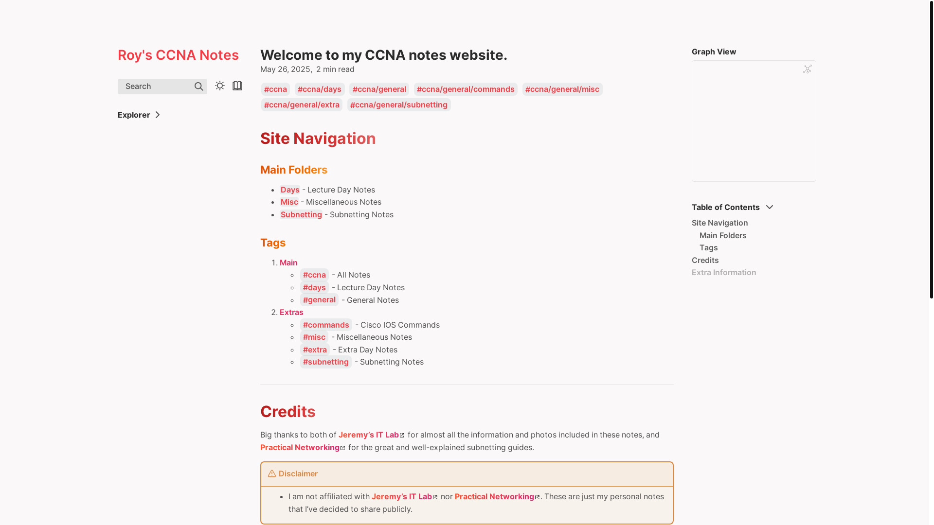
Task: Jump to Site Navigation in table of contents
Action: pyautogui.click(x=720, y=223)
